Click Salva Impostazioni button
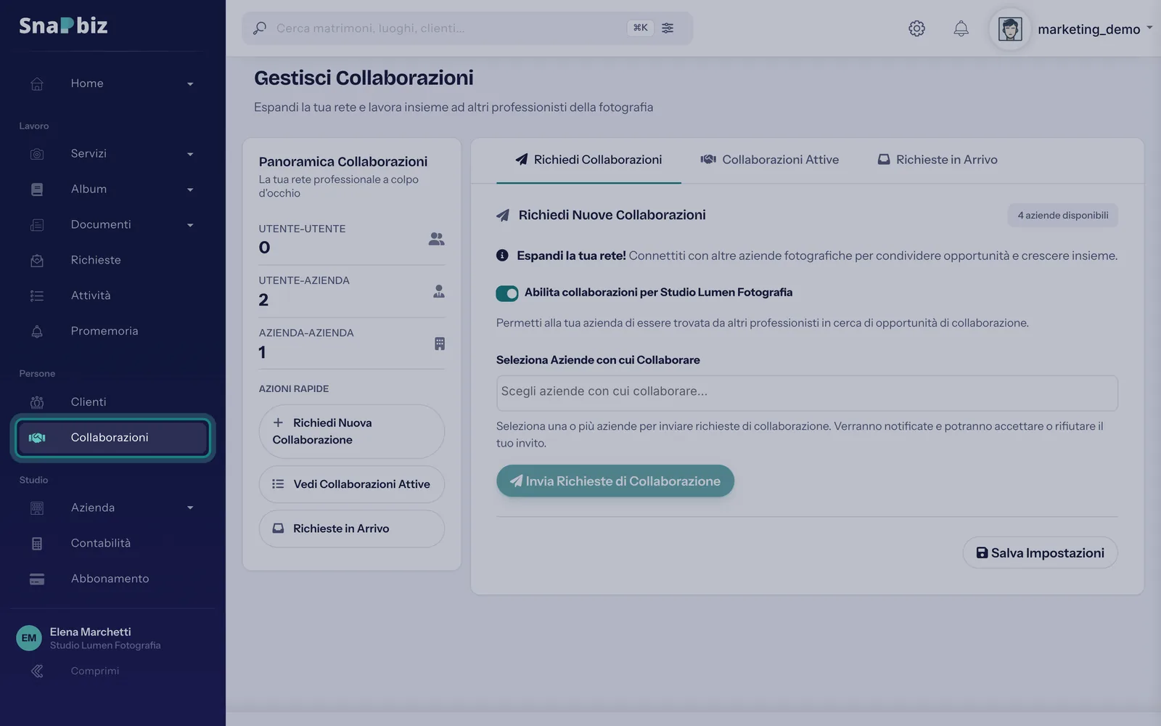Image resolution: width=1161 pixels, height=726 pixels. [1040, 552]
